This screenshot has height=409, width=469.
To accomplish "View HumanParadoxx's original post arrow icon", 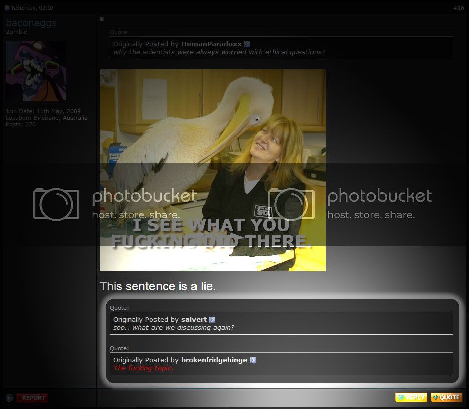I will (x=247, y=44).
